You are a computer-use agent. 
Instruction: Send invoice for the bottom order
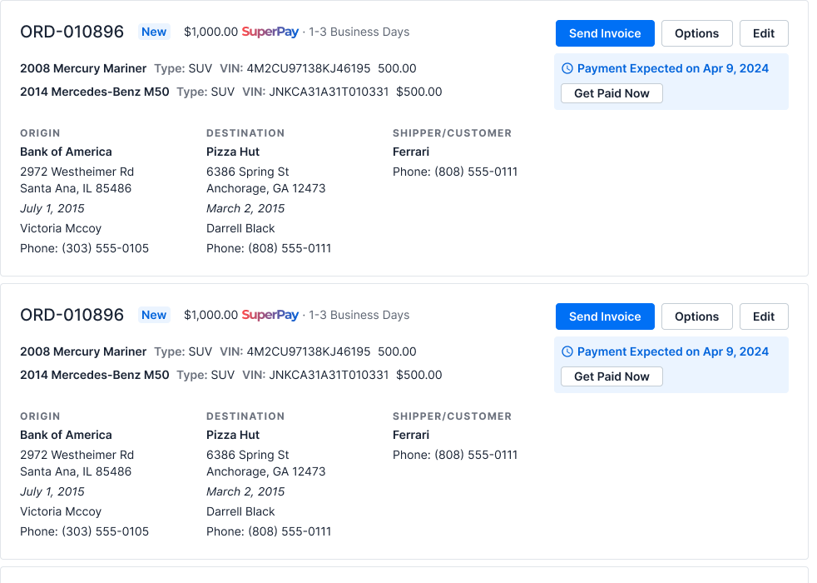605,316
